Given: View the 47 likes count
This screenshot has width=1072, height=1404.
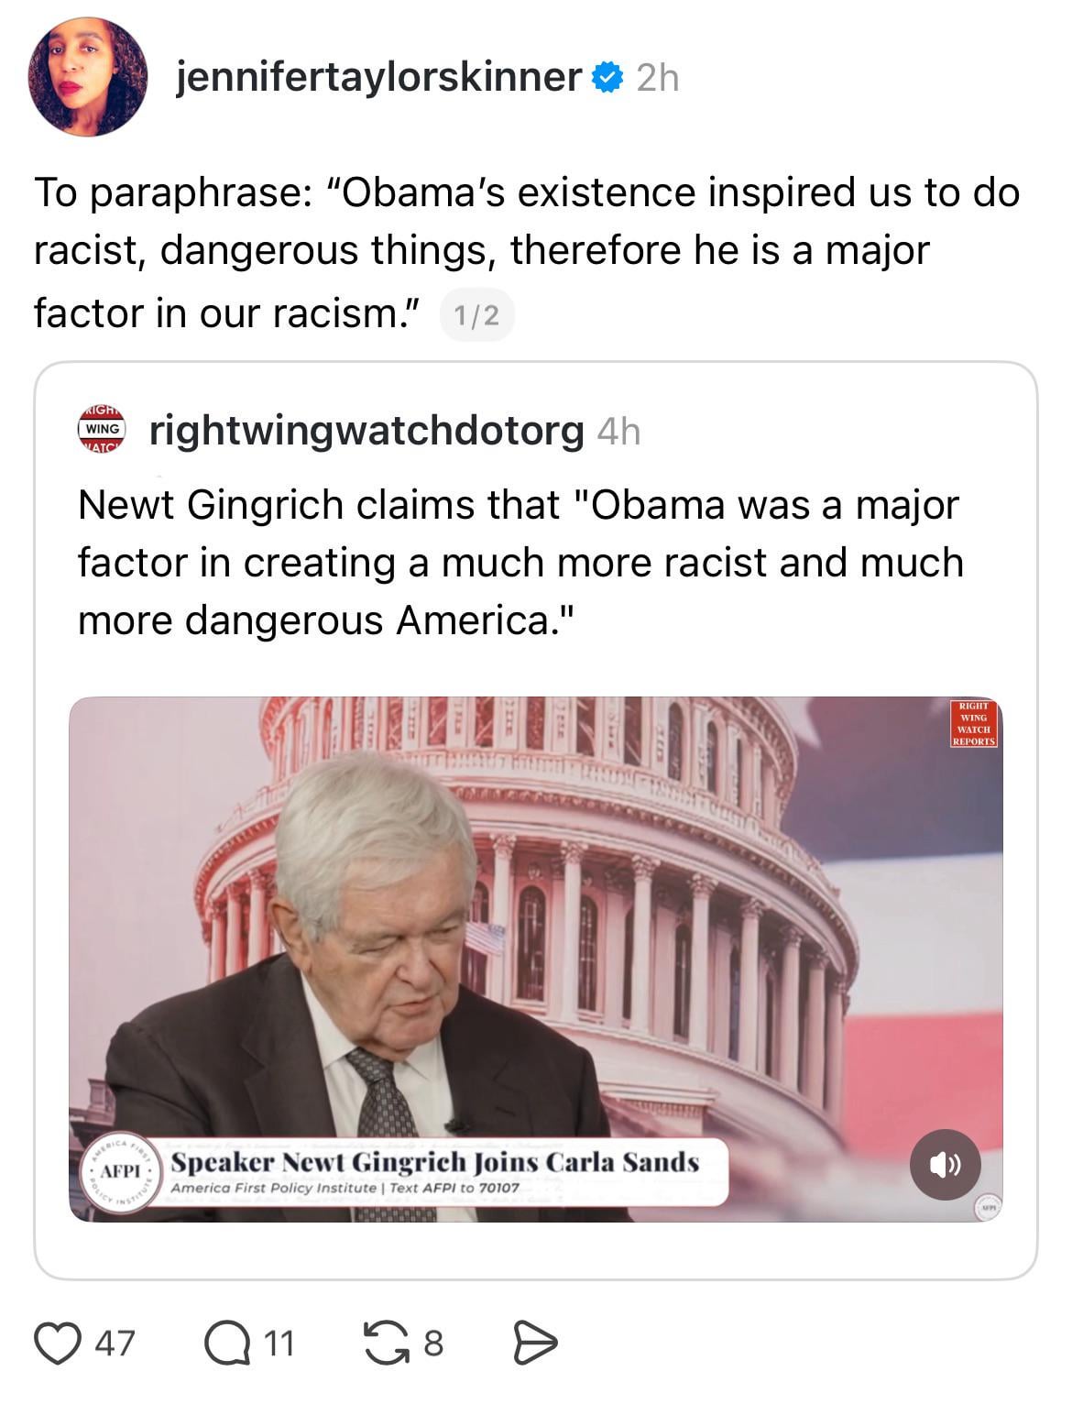Looking at the screenshot, I should (x=115, y=1344).
